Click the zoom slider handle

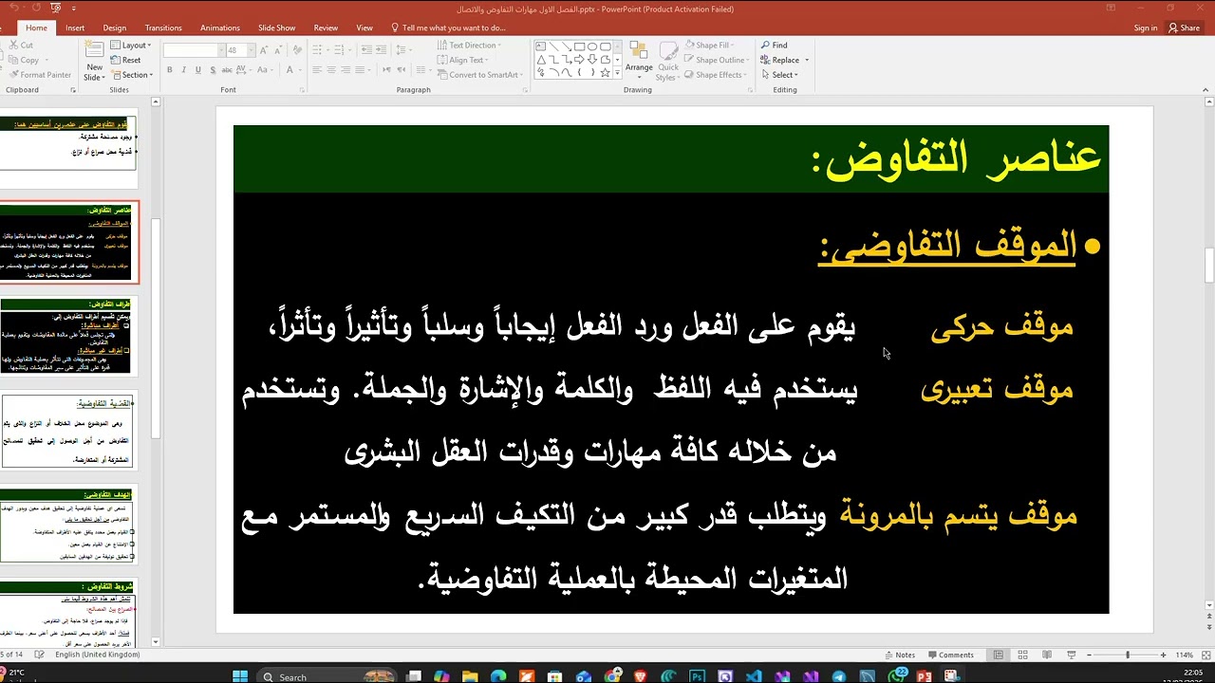coord(1128,655)
